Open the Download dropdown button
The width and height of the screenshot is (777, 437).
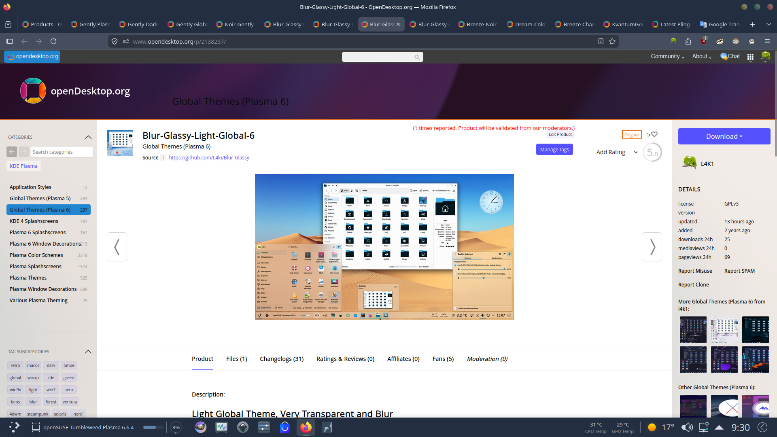pos(724,136)
